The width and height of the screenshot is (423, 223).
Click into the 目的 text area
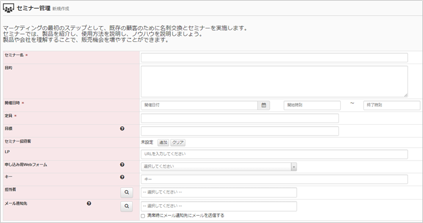tap(274, 82)
